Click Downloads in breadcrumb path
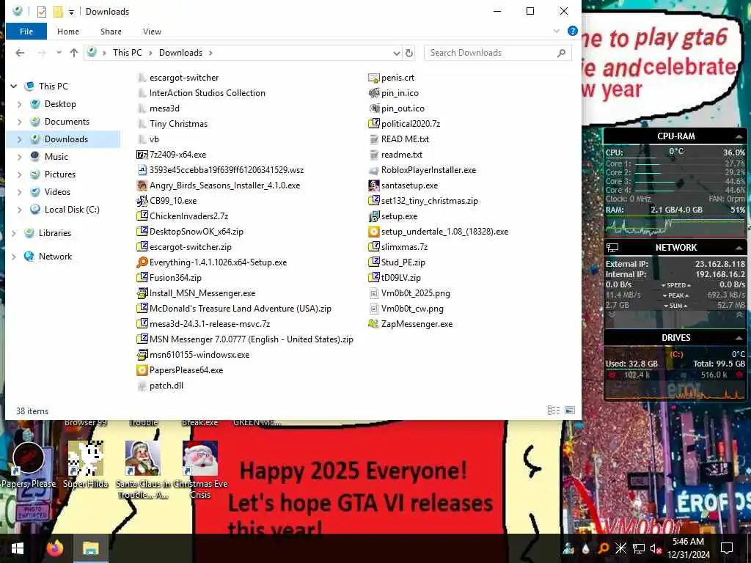Viewport: 751px width, 563px height. [180, 53]
